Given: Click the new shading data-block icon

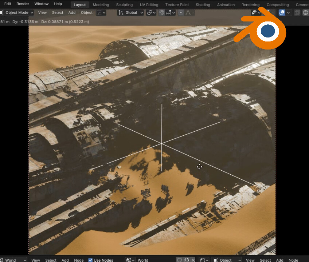Looking at the screenshot, I should click(186, 259).
